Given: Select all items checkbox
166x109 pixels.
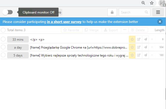Looking at the screenshot, I should pyautogui.click(x=3, y=30).
